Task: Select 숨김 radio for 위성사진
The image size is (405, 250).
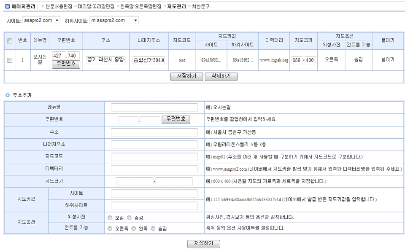Action: pos(129,218)
